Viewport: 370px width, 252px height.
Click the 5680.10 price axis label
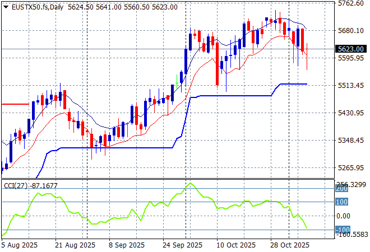[x=351, y=31]
